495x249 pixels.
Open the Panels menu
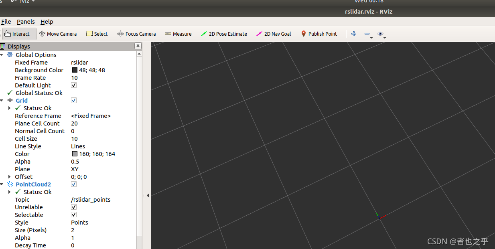pyautogui.click(x=26, y=22)
